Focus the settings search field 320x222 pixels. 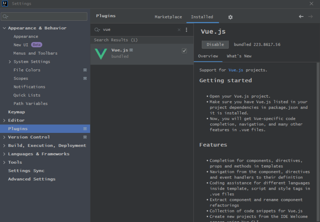tap(44, 17)
